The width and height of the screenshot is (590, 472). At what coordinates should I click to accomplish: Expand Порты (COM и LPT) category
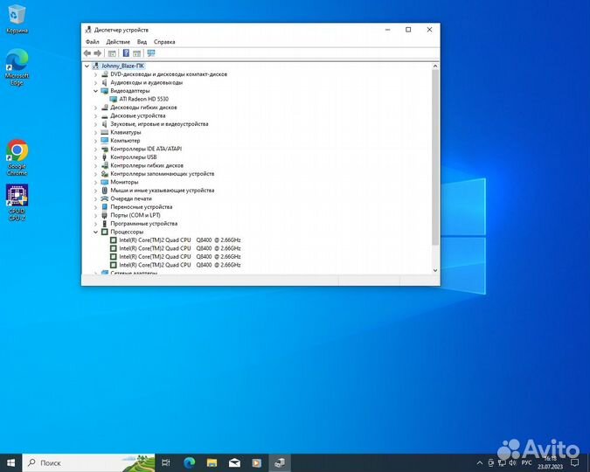click(x=95, y=215)
